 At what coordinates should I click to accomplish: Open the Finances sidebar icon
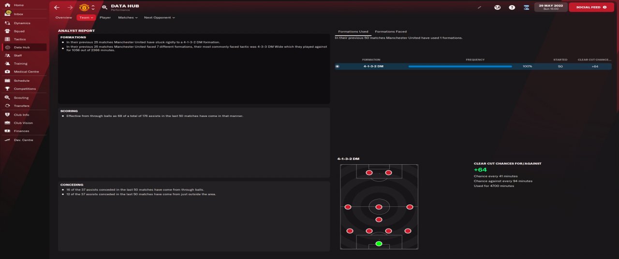tap(7, 131)
